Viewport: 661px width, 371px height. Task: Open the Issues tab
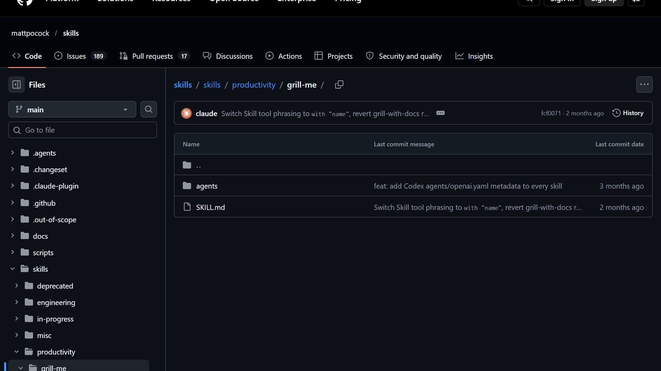click(80, 56)
